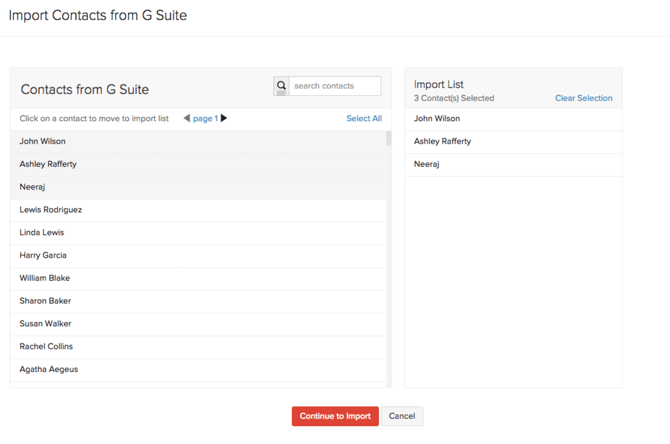Select Lewis Rodriguez from the contacts list
This screenshot has width=670, height=444.
(x=50, y=210)
